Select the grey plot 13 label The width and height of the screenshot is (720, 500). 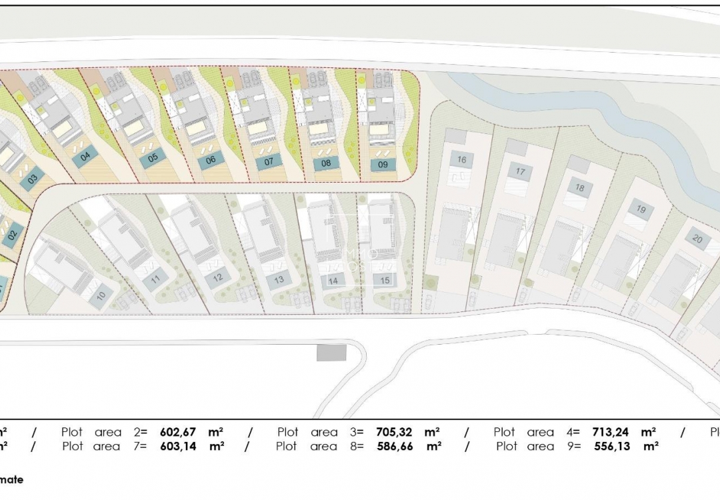[x=279, y=280]
